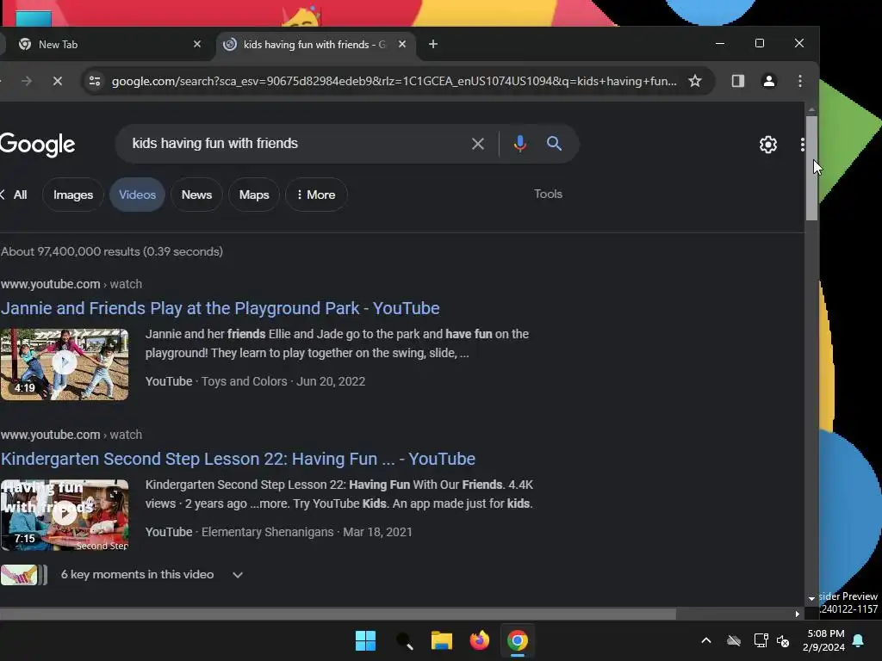This screenshot has height=661, width=882.
Task: Close the New Tab tab
Action: click(x=197, y=44)
